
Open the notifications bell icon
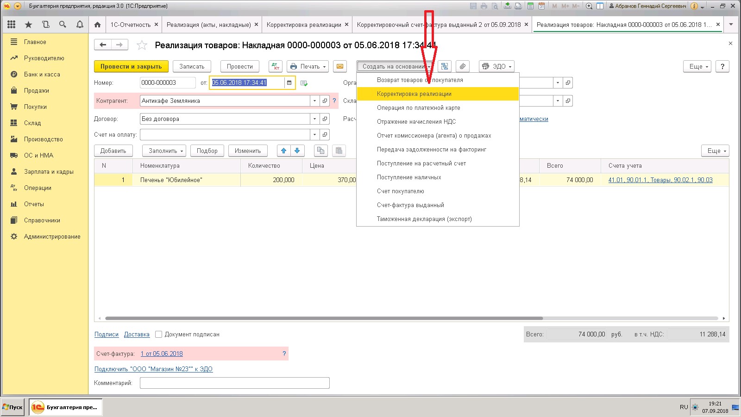coord(80,25)
